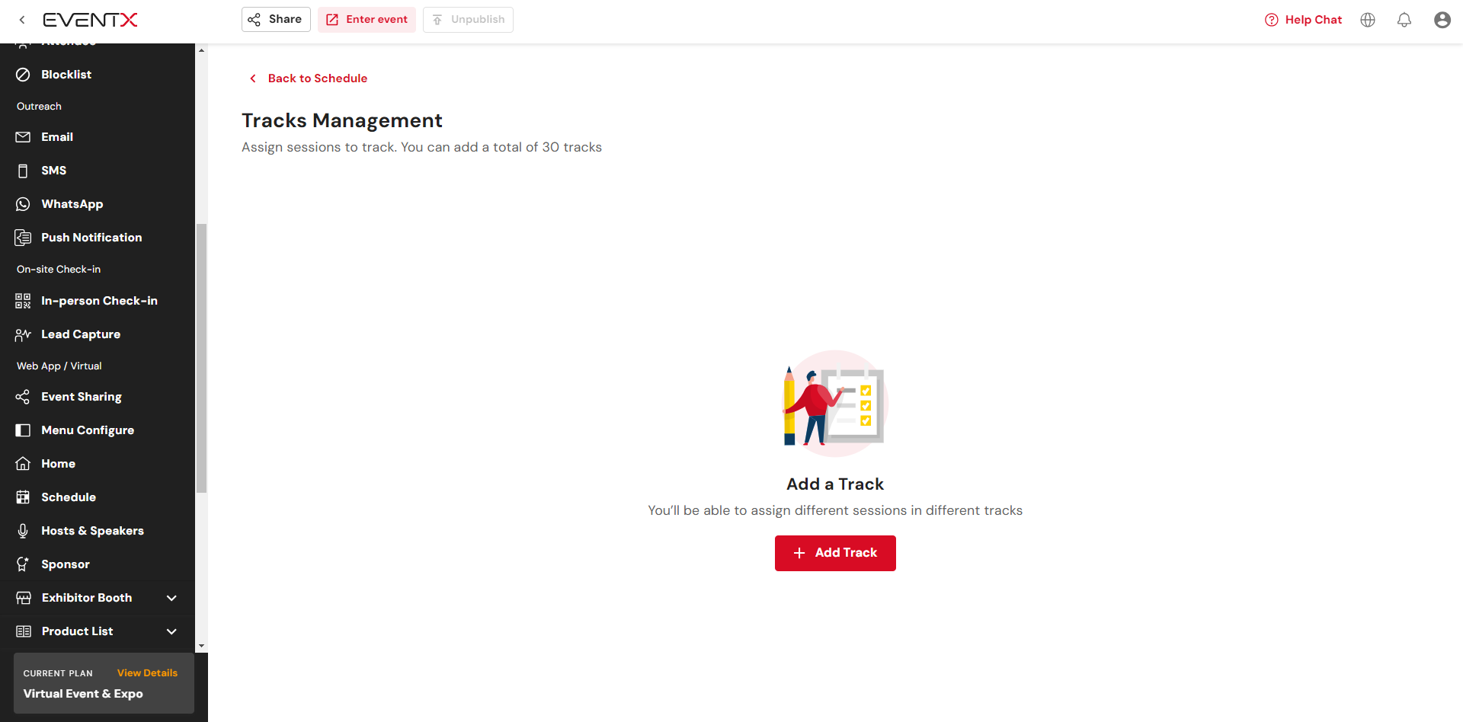The width and height of the screenshot is (1463, 722).
Task: Click the red Add Track button
Action: click(835, 553)
